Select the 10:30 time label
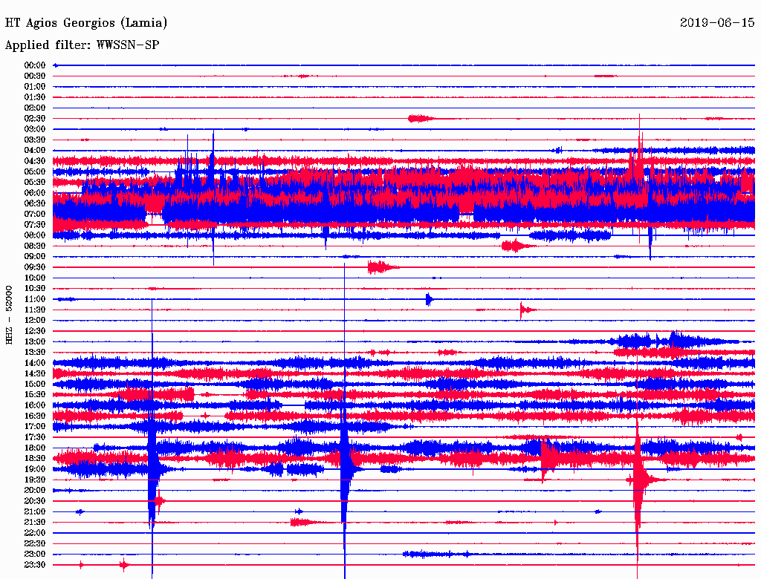The image size is (761, 579). tap(35, 289)
